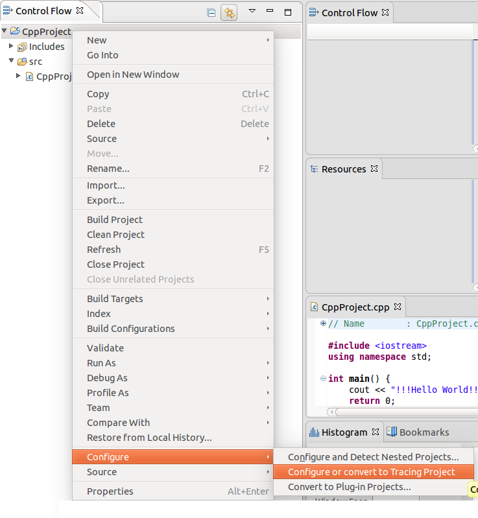
Task: Close the CppProject.cpp editor tab
Action: pyautogui.click(x=398, y=307)
